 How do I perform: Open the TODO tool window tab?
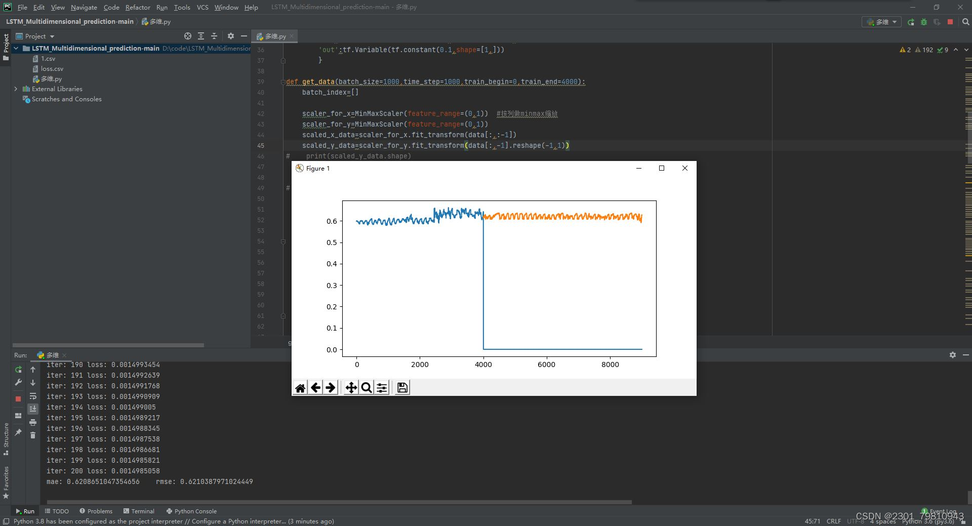pyautogui.click(x=57, y=511)
